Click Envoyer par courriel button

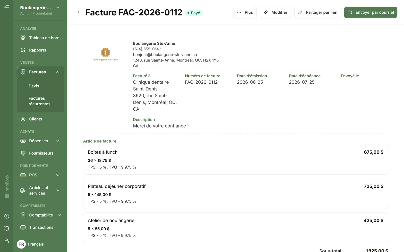coord(371,12)
